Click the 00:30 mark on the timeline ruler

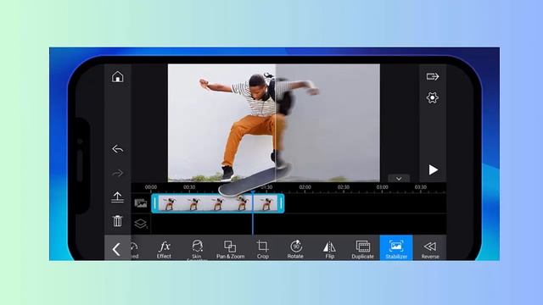tap(189, 187)
